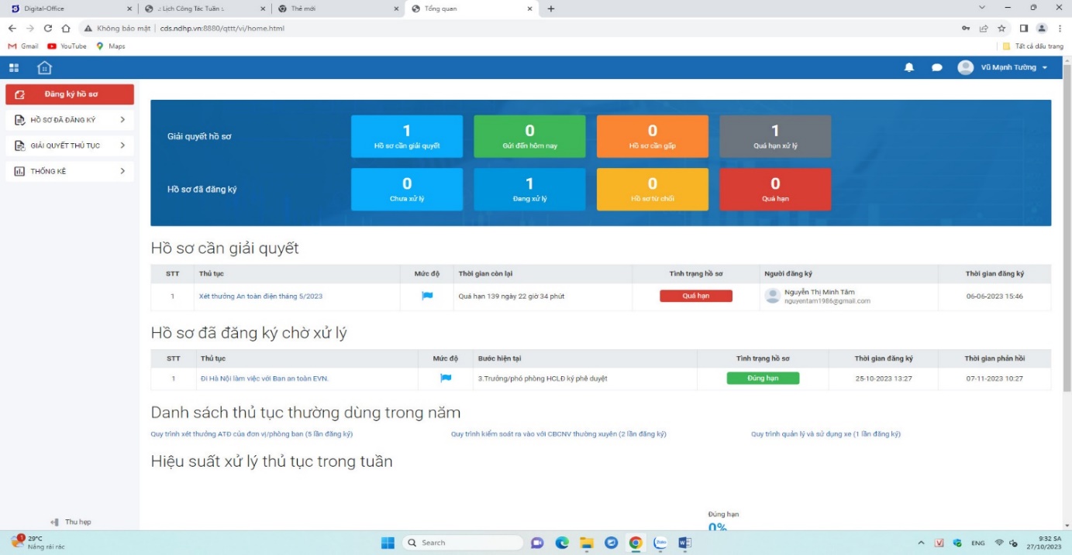Show hidden system tray icons
Image resolution: width=1072 pixels, height=555 pixels.
[x=921, y=543]
